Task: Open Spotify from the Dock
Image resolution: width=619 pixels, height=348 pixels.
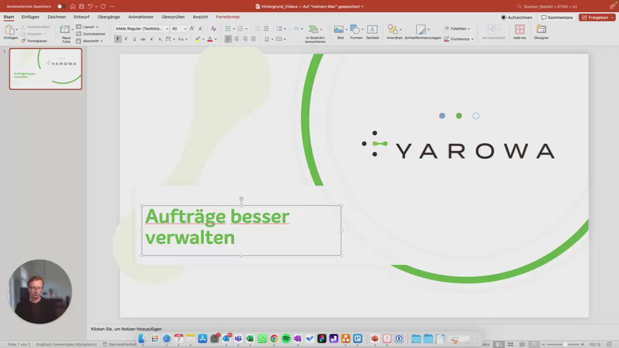Action: point(286,339)
